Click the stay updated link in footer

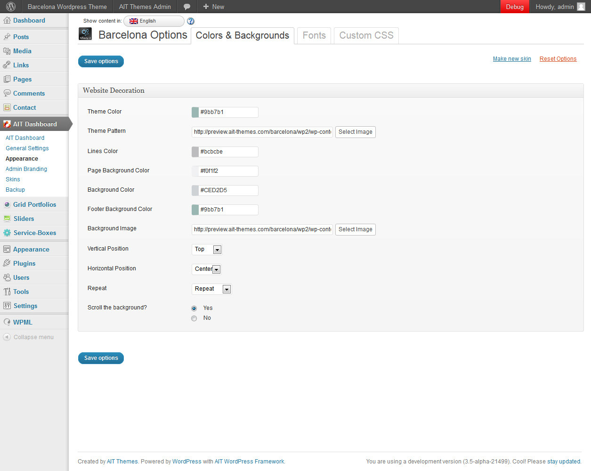[564, 462]
